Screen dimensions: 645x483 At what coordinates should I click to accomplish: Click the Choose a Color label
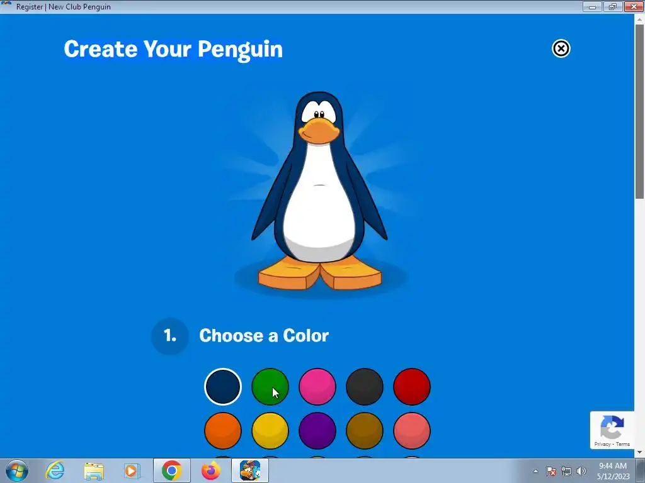pyautogui.click(x=264, y=336)
